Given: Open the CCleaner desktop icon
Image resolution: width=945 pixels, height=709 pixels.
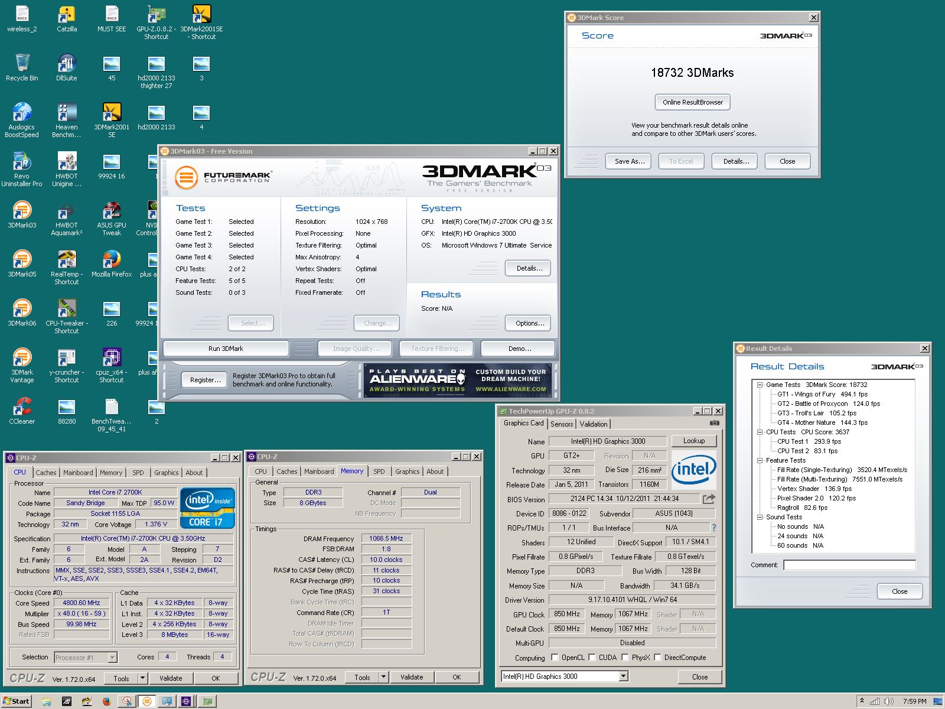Looking at the screenshot, I should pyautogui.click(x=22, y=411).
